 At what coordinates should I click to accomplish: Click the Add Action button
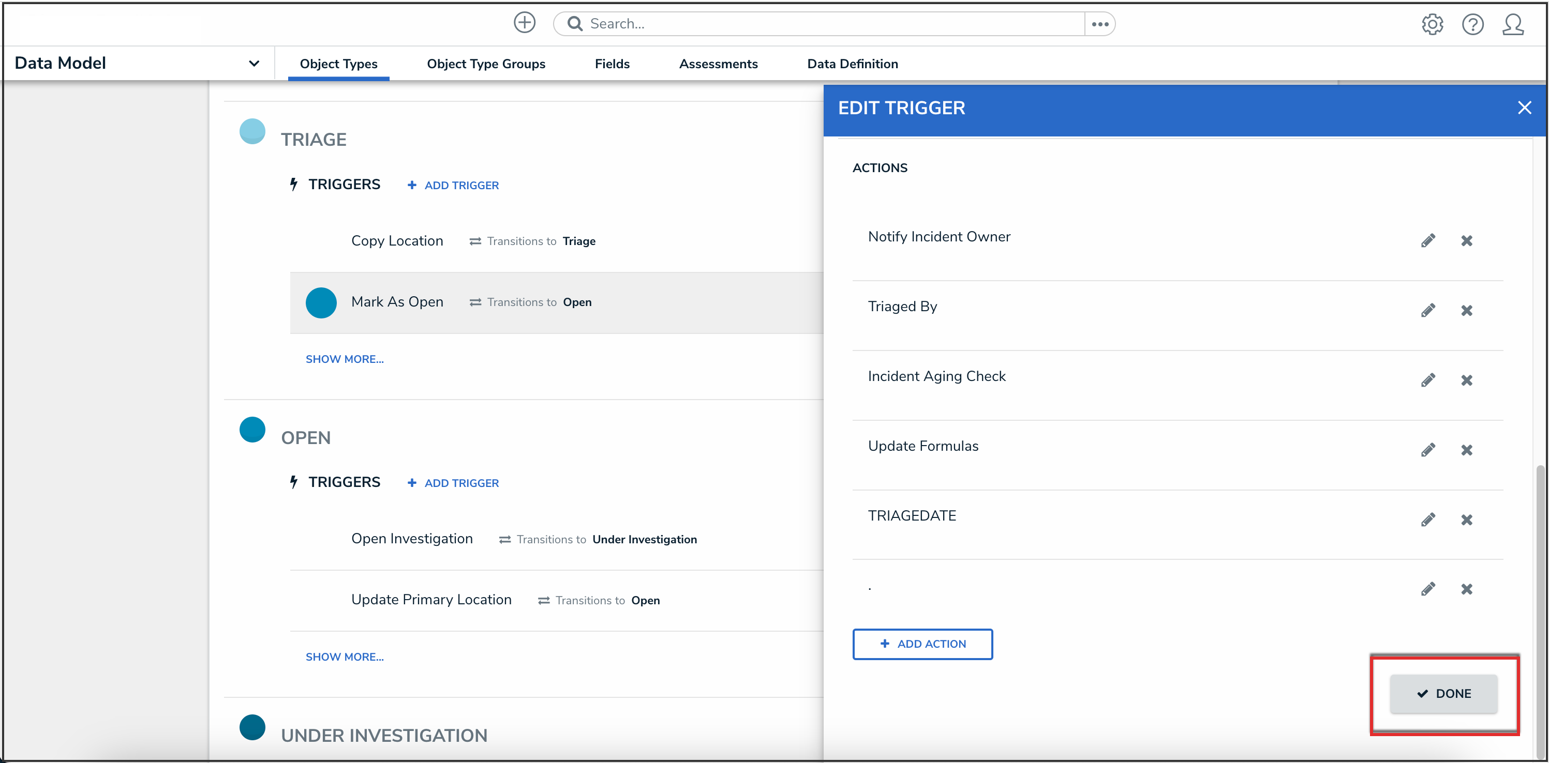tap(922, 644)
